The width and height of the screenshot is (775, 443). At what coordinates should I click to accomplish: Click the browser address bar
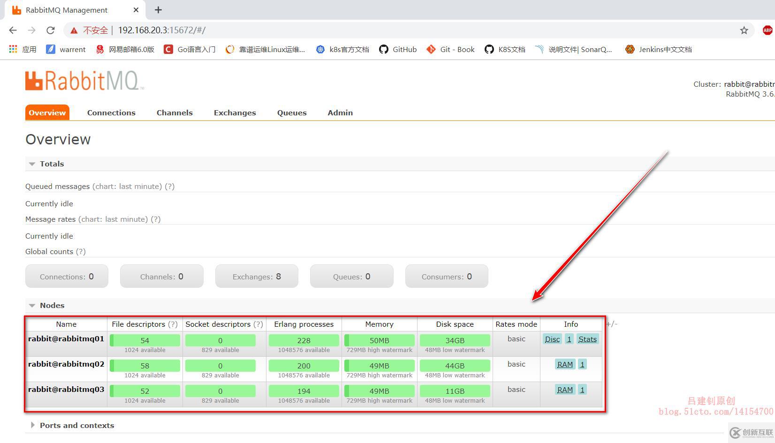point(375,30)
